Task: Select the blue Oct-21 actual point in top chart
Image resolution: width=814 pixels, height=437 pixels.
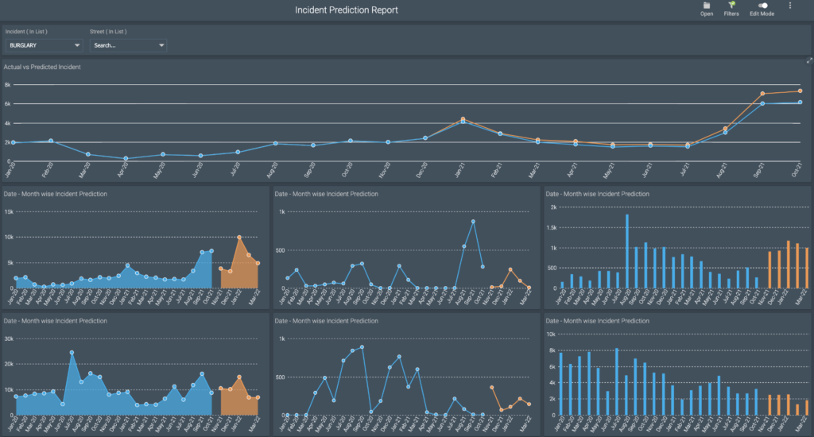Action: 800,102
